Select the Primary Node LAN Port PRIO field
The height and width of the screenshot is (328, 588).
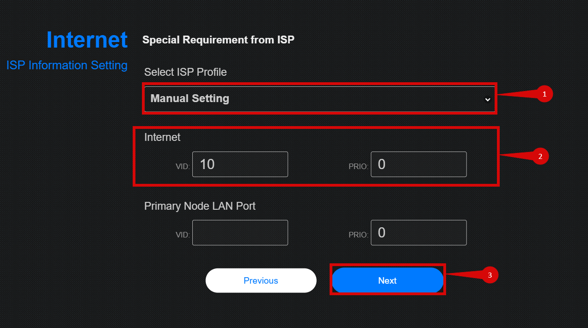pyautogui.click(x=418, y=233)
